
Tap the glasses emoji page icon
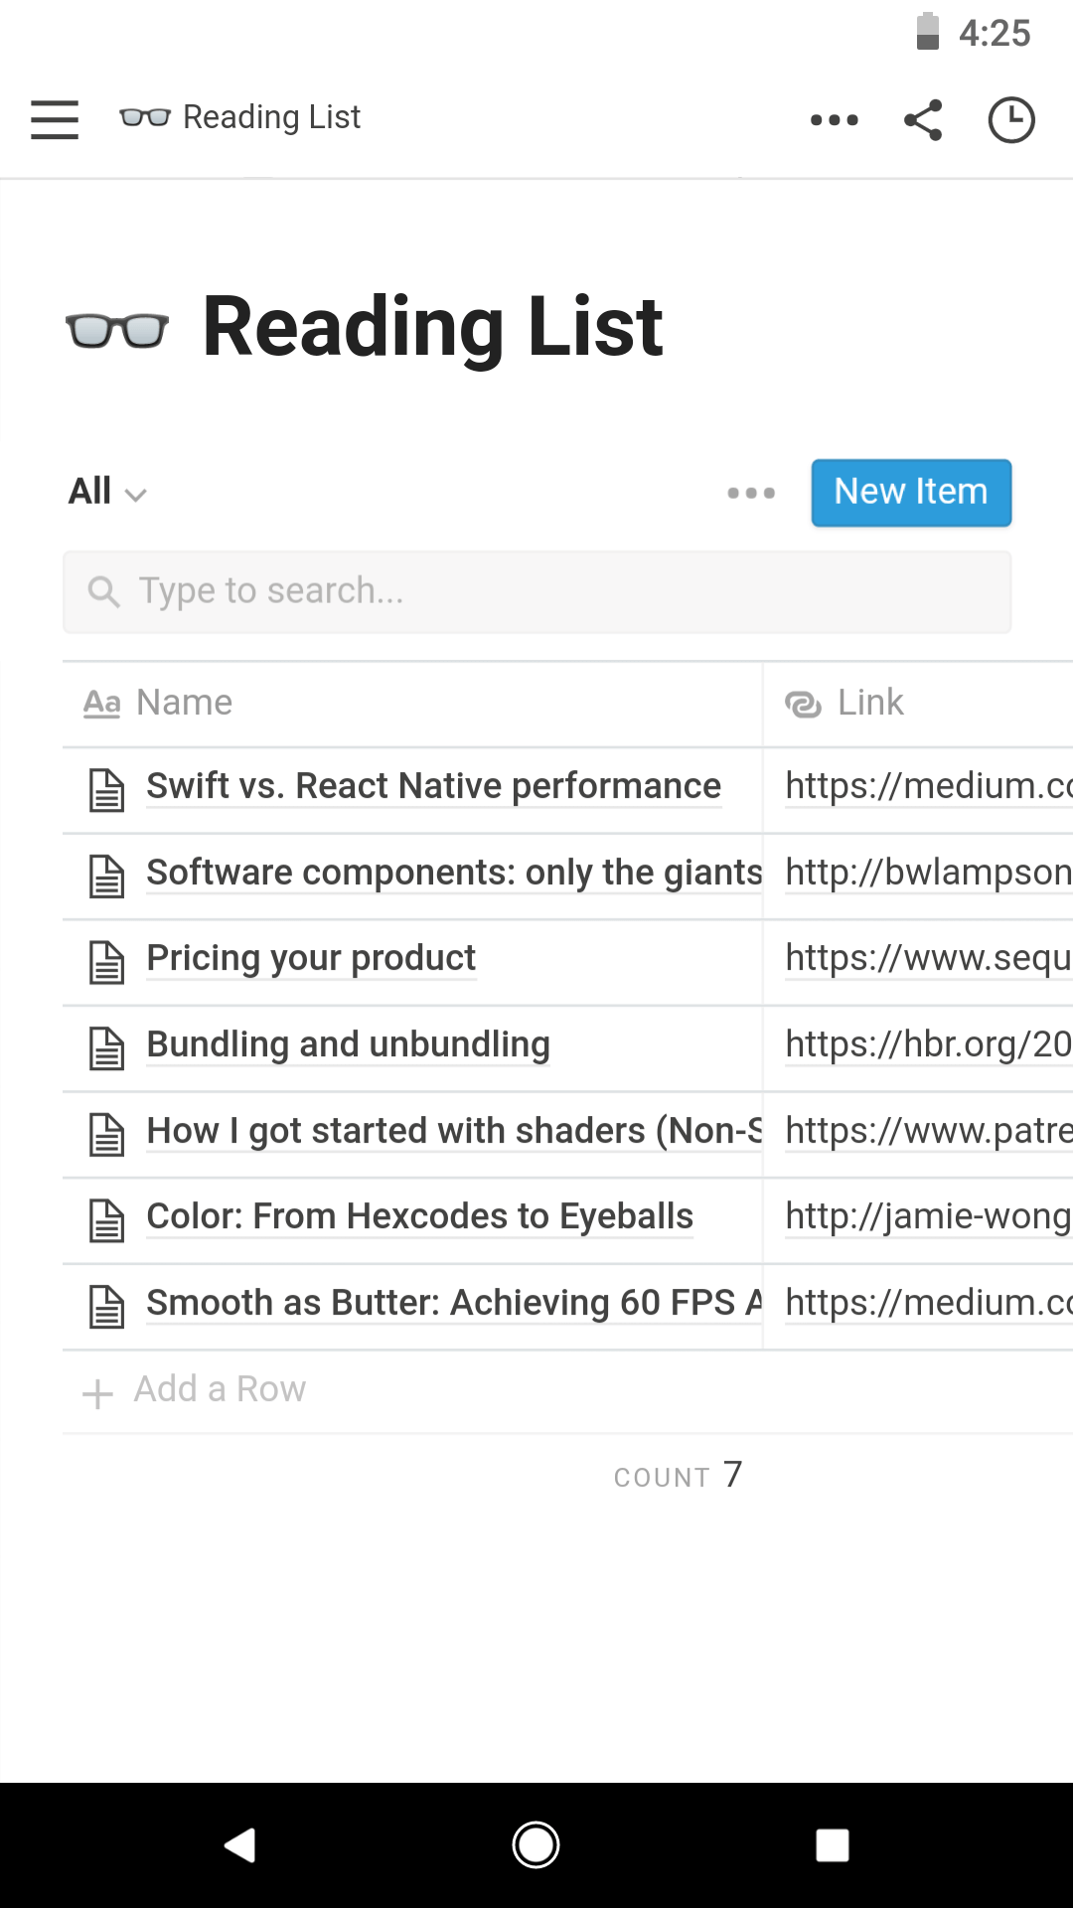pyautogui.click(x=117, y=329)
